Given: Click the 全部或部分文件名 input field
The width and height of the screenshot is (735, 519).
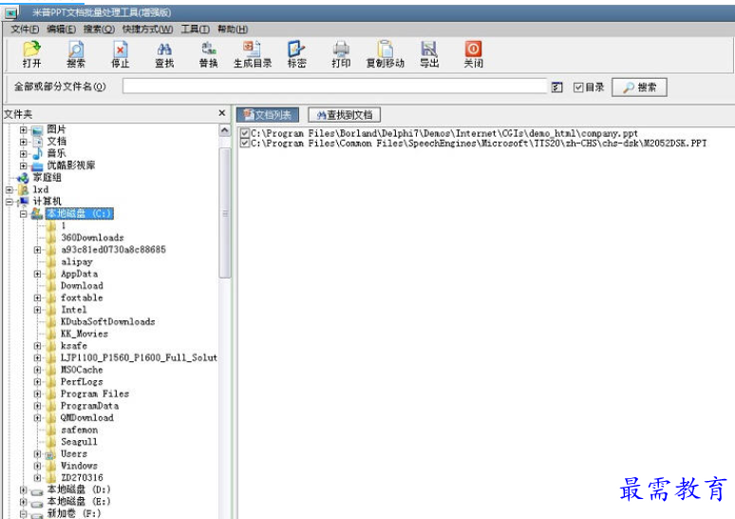Looking at the screenshot, I should pos(334,86).
